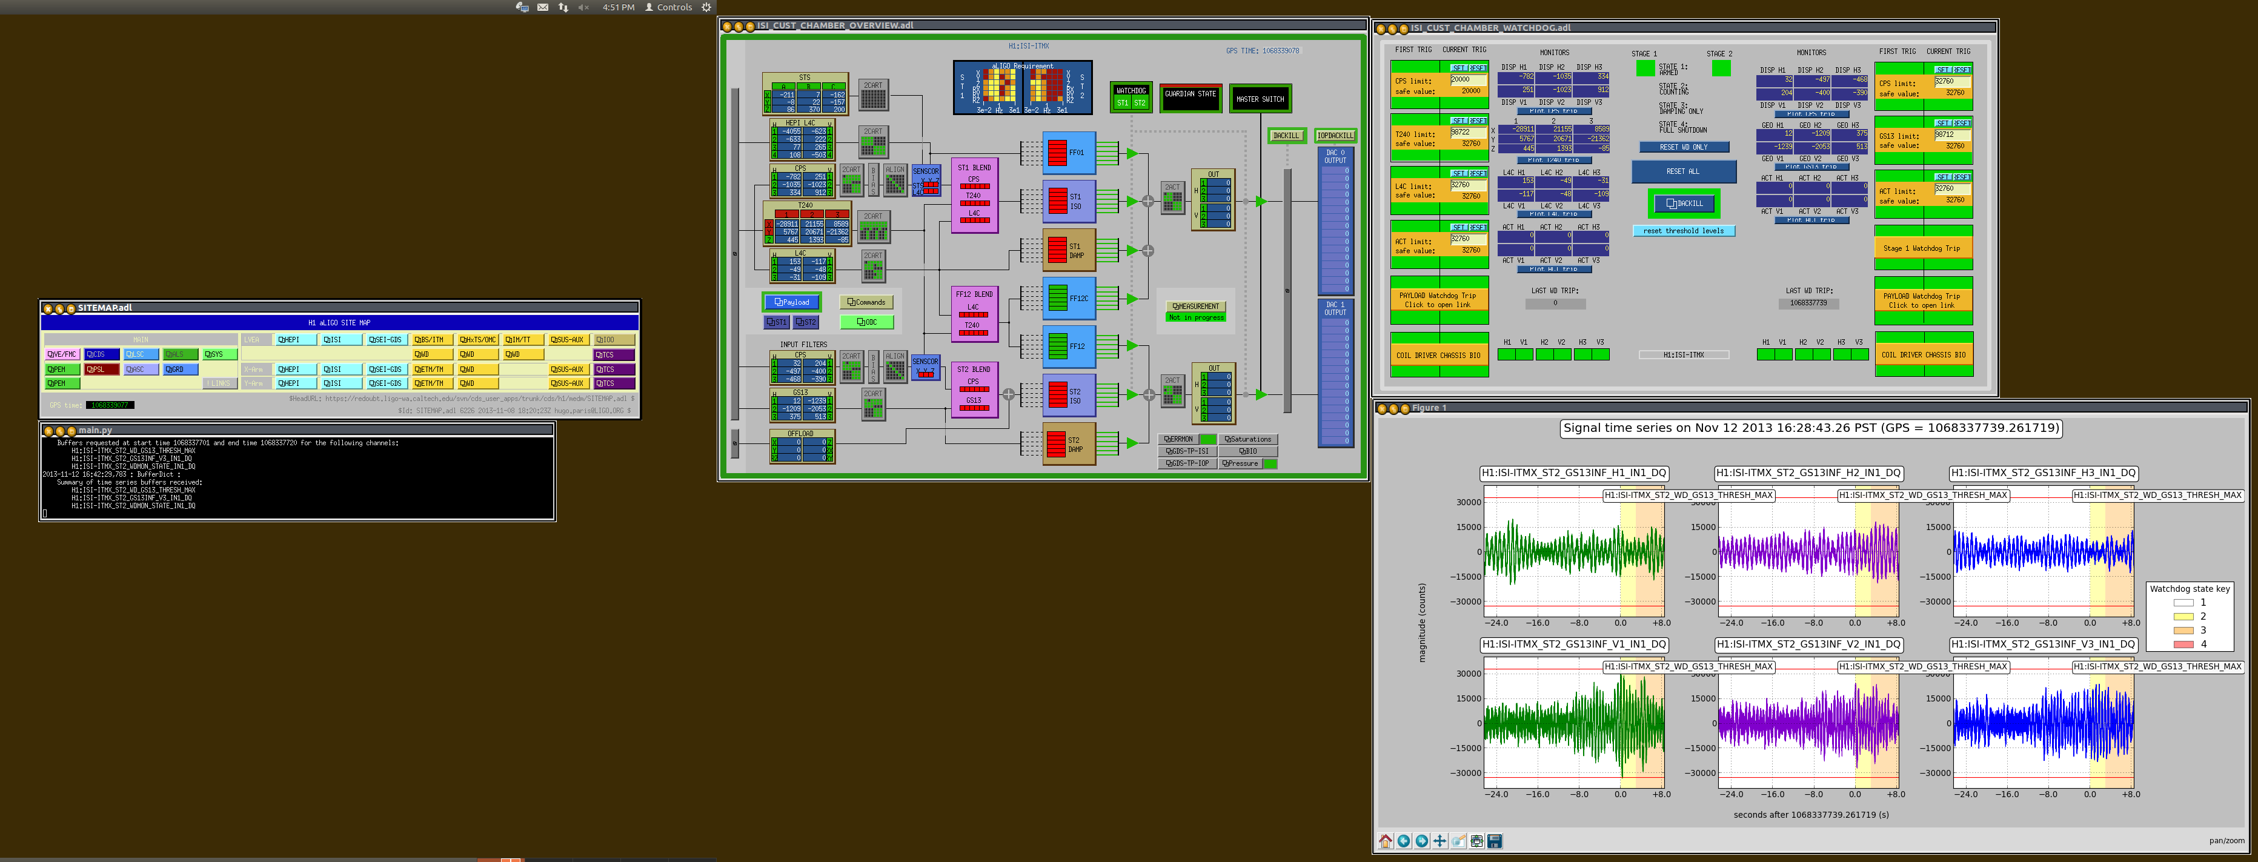The image size is (2258, 862).
Task: Click the Home icon in Figure 1 toolbar
Action: [1385, 841]
